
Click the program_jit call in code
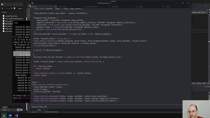(40, 50)
